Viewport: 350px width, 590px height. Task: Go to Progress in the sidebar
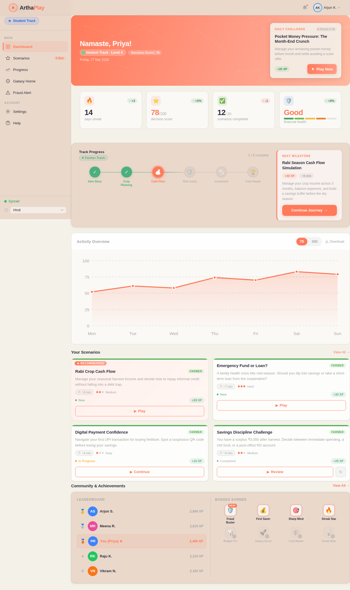coord(36,70)
